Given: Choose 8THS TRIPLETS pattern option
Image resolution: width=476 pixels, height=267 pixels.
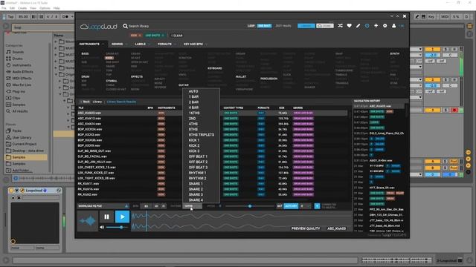Looking at the screenshot, I should 202,135.
